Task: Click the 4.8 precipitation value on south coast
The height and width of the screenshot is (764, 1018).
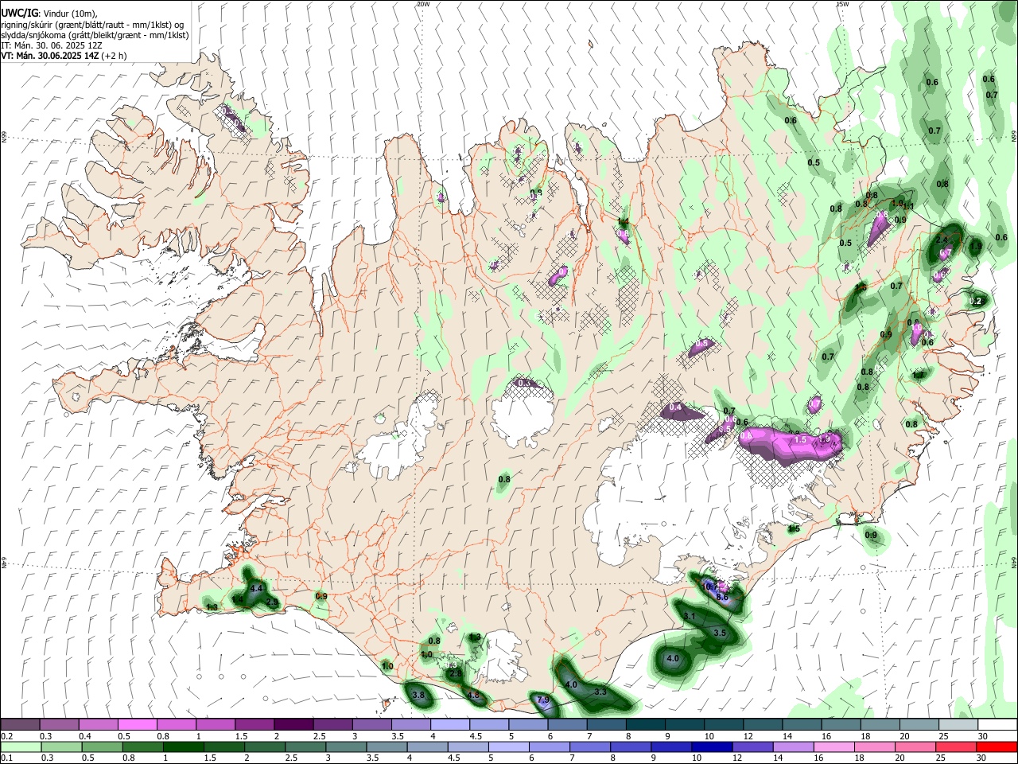Action: click(473, 696)
